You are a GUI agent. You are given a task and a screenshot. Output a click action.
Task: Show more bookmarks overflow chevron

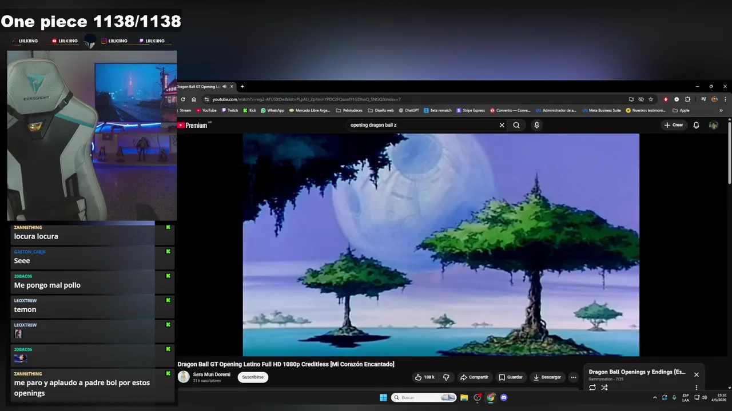click(721, 110)
